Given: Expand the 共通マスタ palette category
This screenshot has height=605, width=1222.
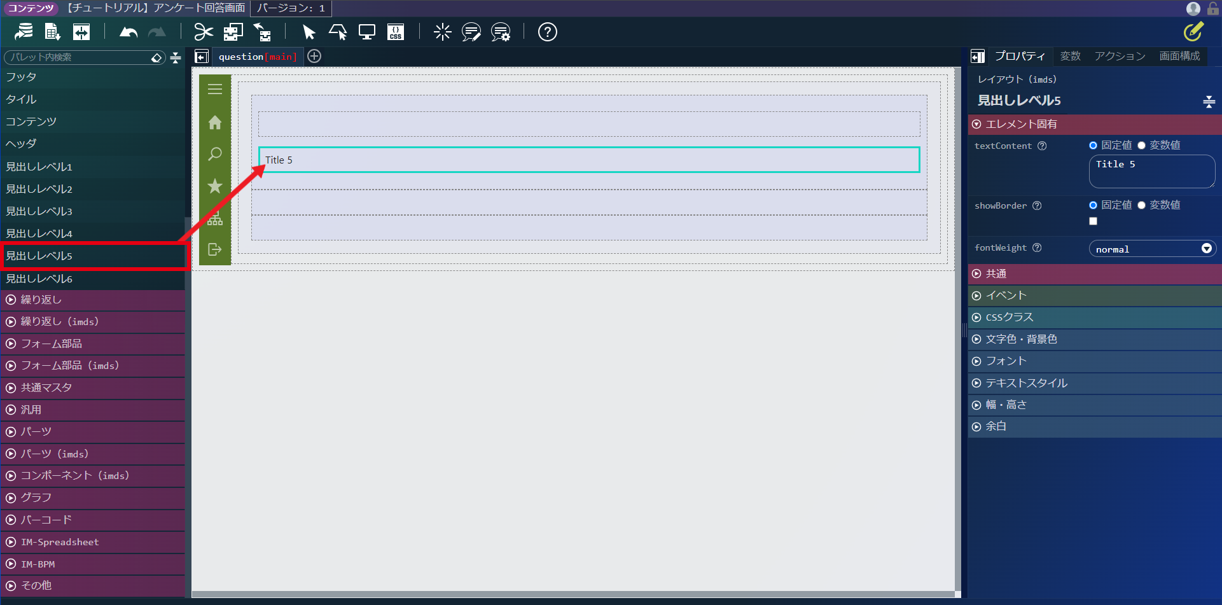Looking at the screenshot, I should pos(93,387).
